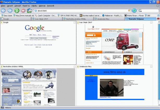Click thumbnail number 1 label
Image resolution: width=160 pixels, height=110 pixels.
[1, 23]
